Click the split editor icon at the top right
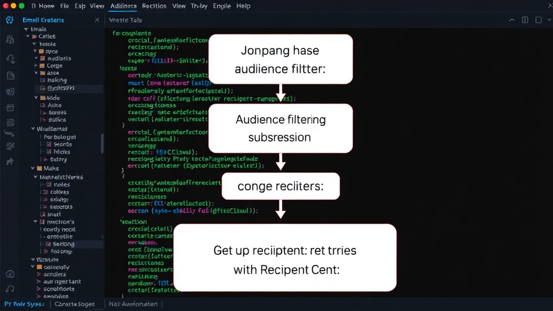The image size is (553, 311). pos(525,20)
